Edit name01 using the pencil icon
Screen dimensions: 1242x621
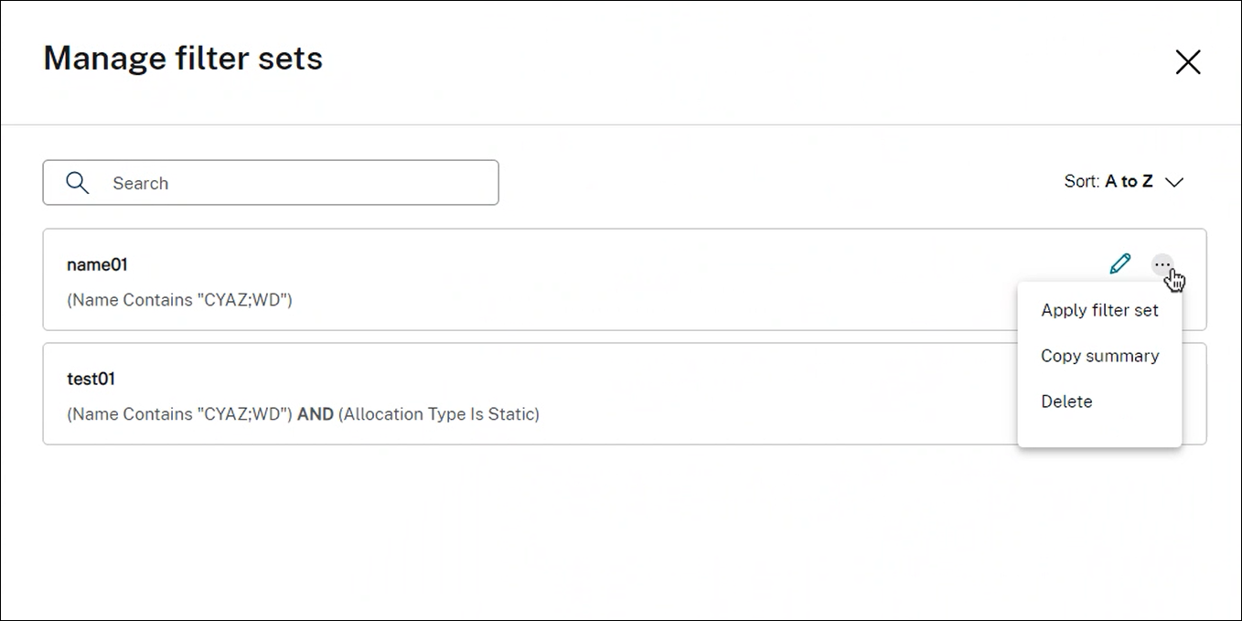[1119, 264]
